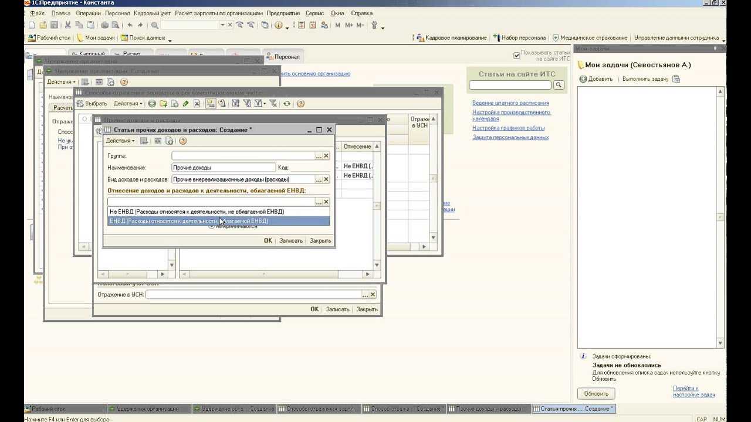Open the Сервис menu
Viewport: 751px width, 422px height.
coord(314,13)
